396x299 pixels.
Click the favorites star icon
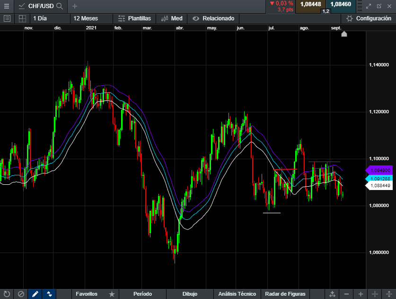click(x=112, y=294)
